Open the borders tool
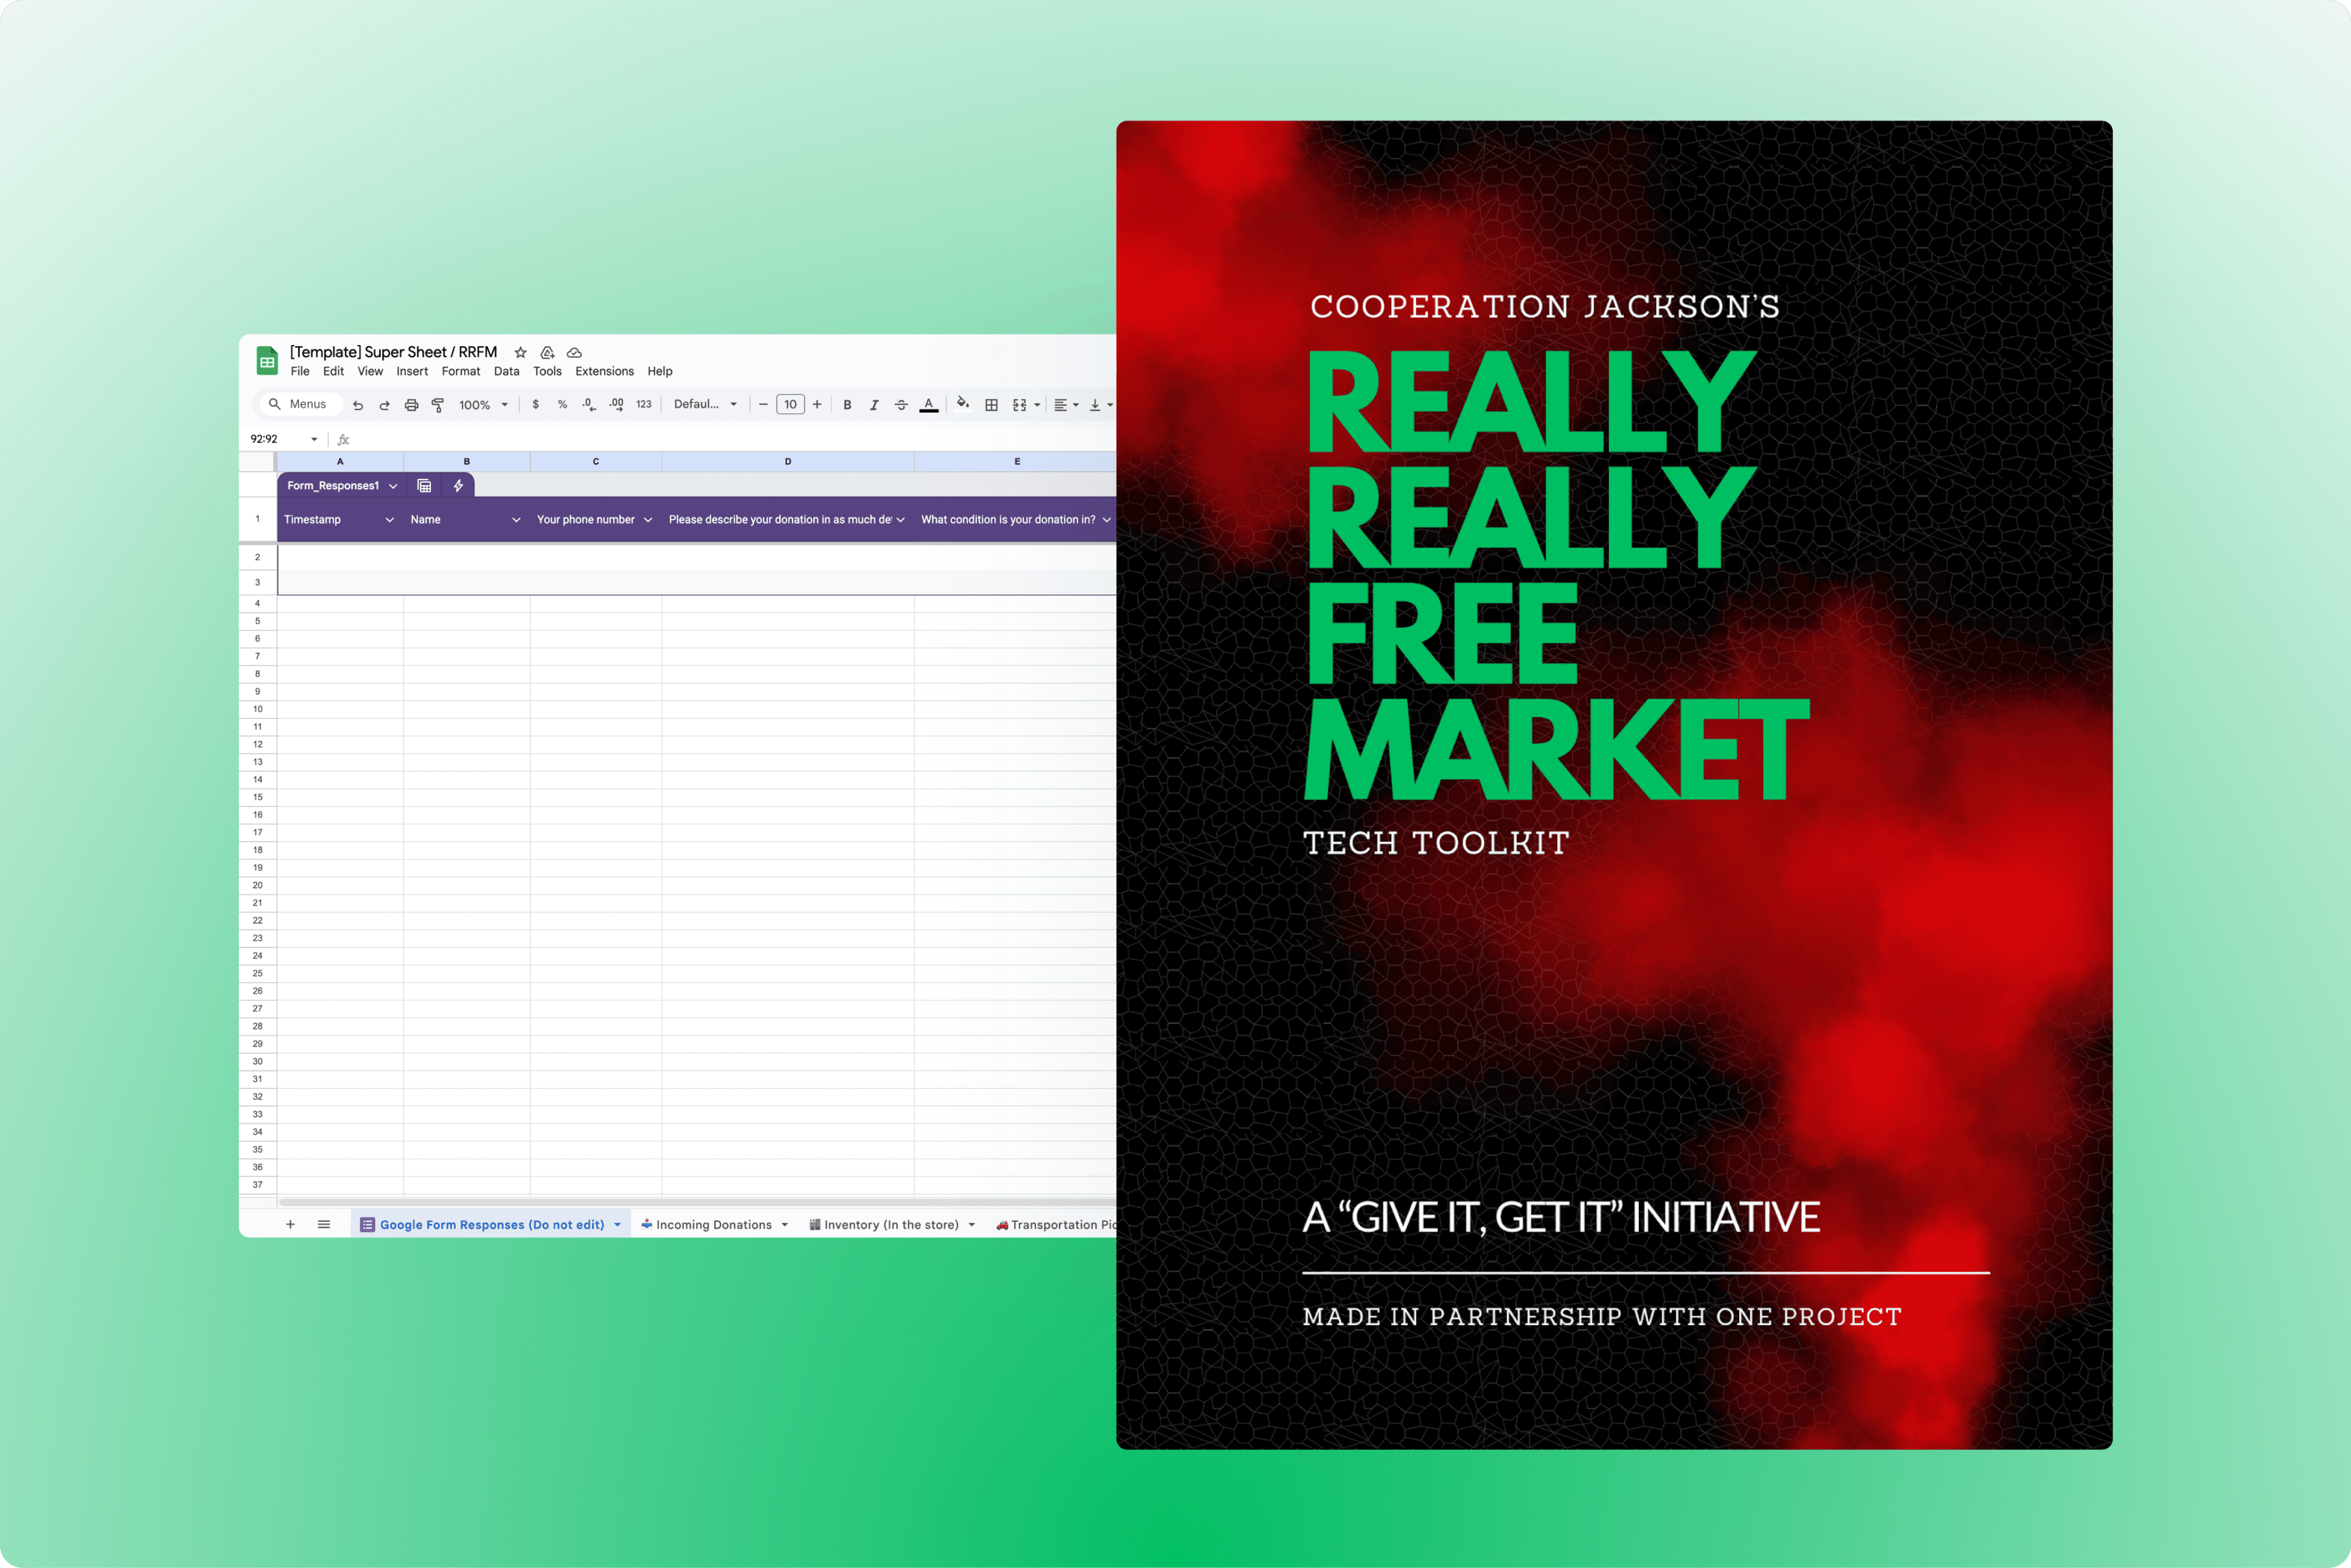 pos(991,405)
